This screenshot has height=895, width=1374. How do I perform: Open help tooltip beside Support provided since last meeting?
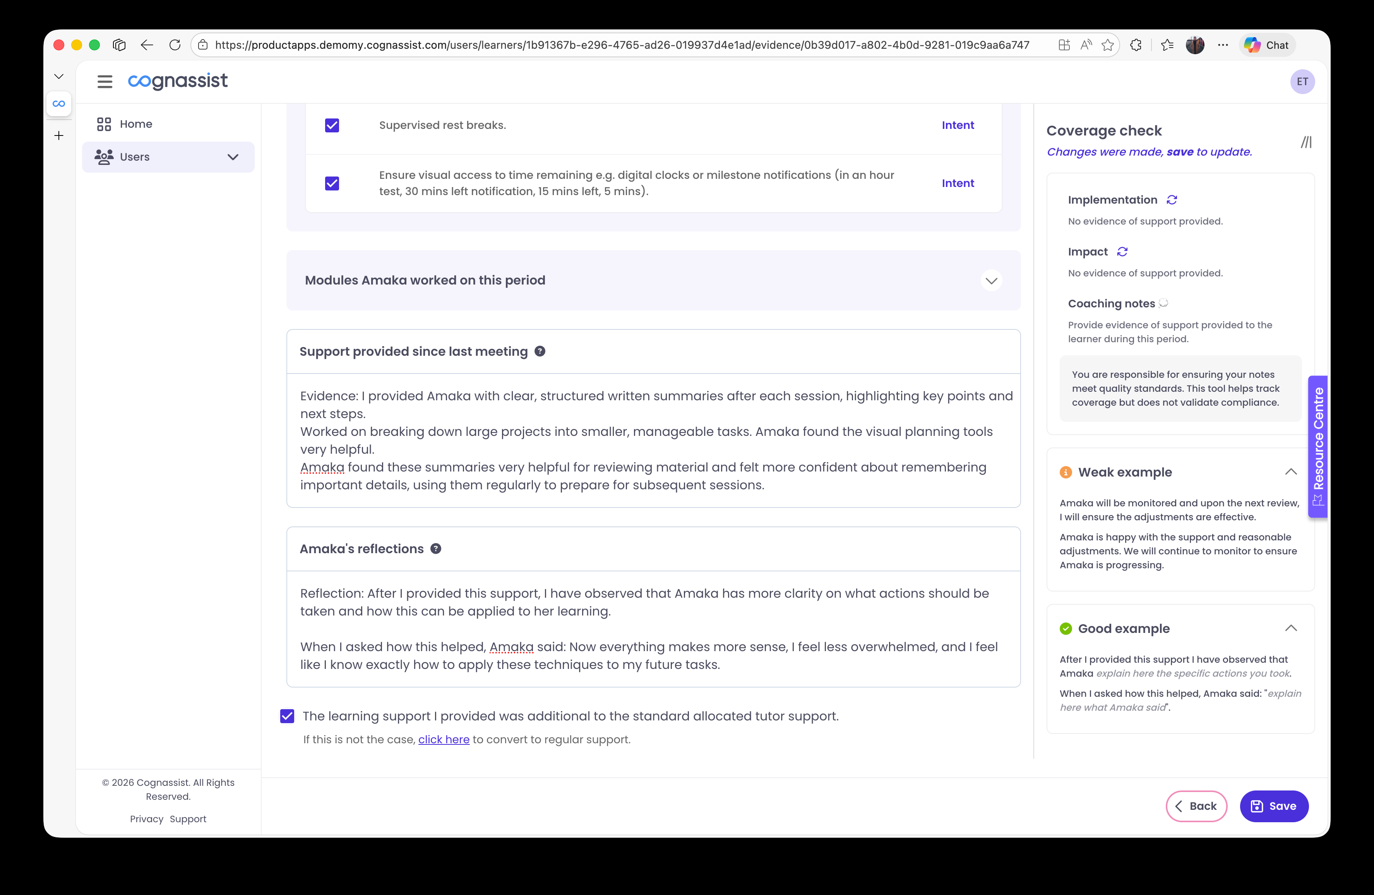[540, 350]
